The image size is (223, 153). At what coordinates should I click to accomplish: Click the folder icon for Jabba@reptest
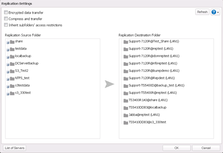tap(126, 115)
